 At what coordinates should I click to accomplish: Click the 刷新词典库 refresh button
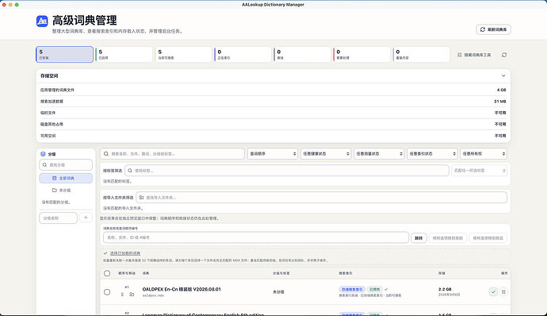click(493, 29)
